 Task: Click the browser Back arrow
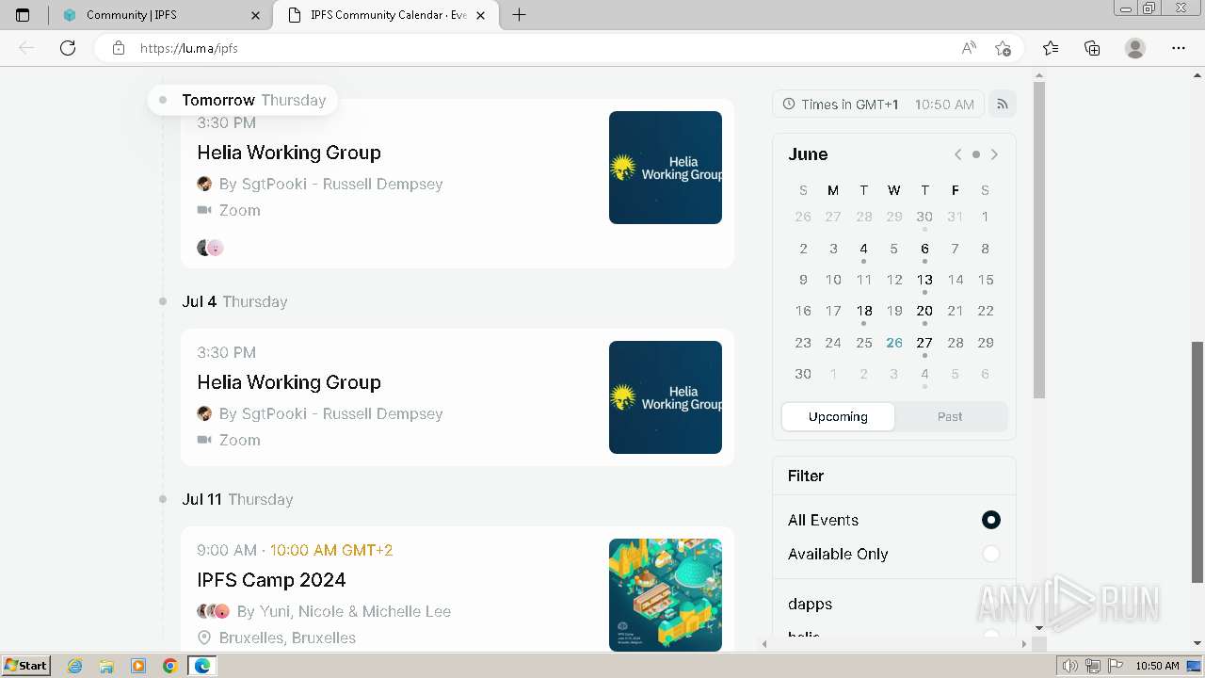[x=26, y=48]
